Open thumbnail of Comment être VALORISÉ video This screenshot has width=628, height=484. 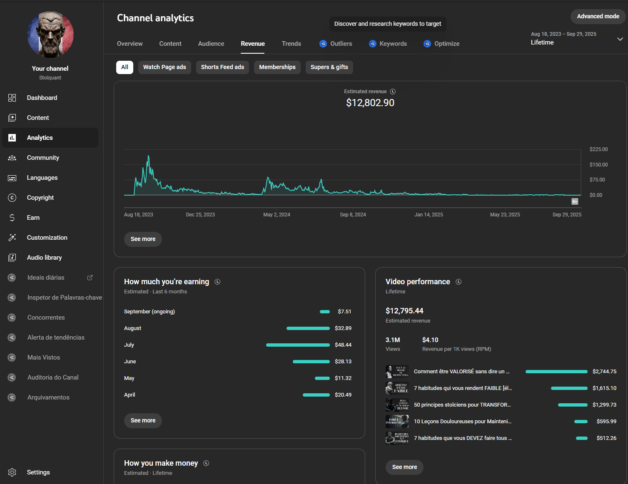pyautogui.click(x=397, y=372)
